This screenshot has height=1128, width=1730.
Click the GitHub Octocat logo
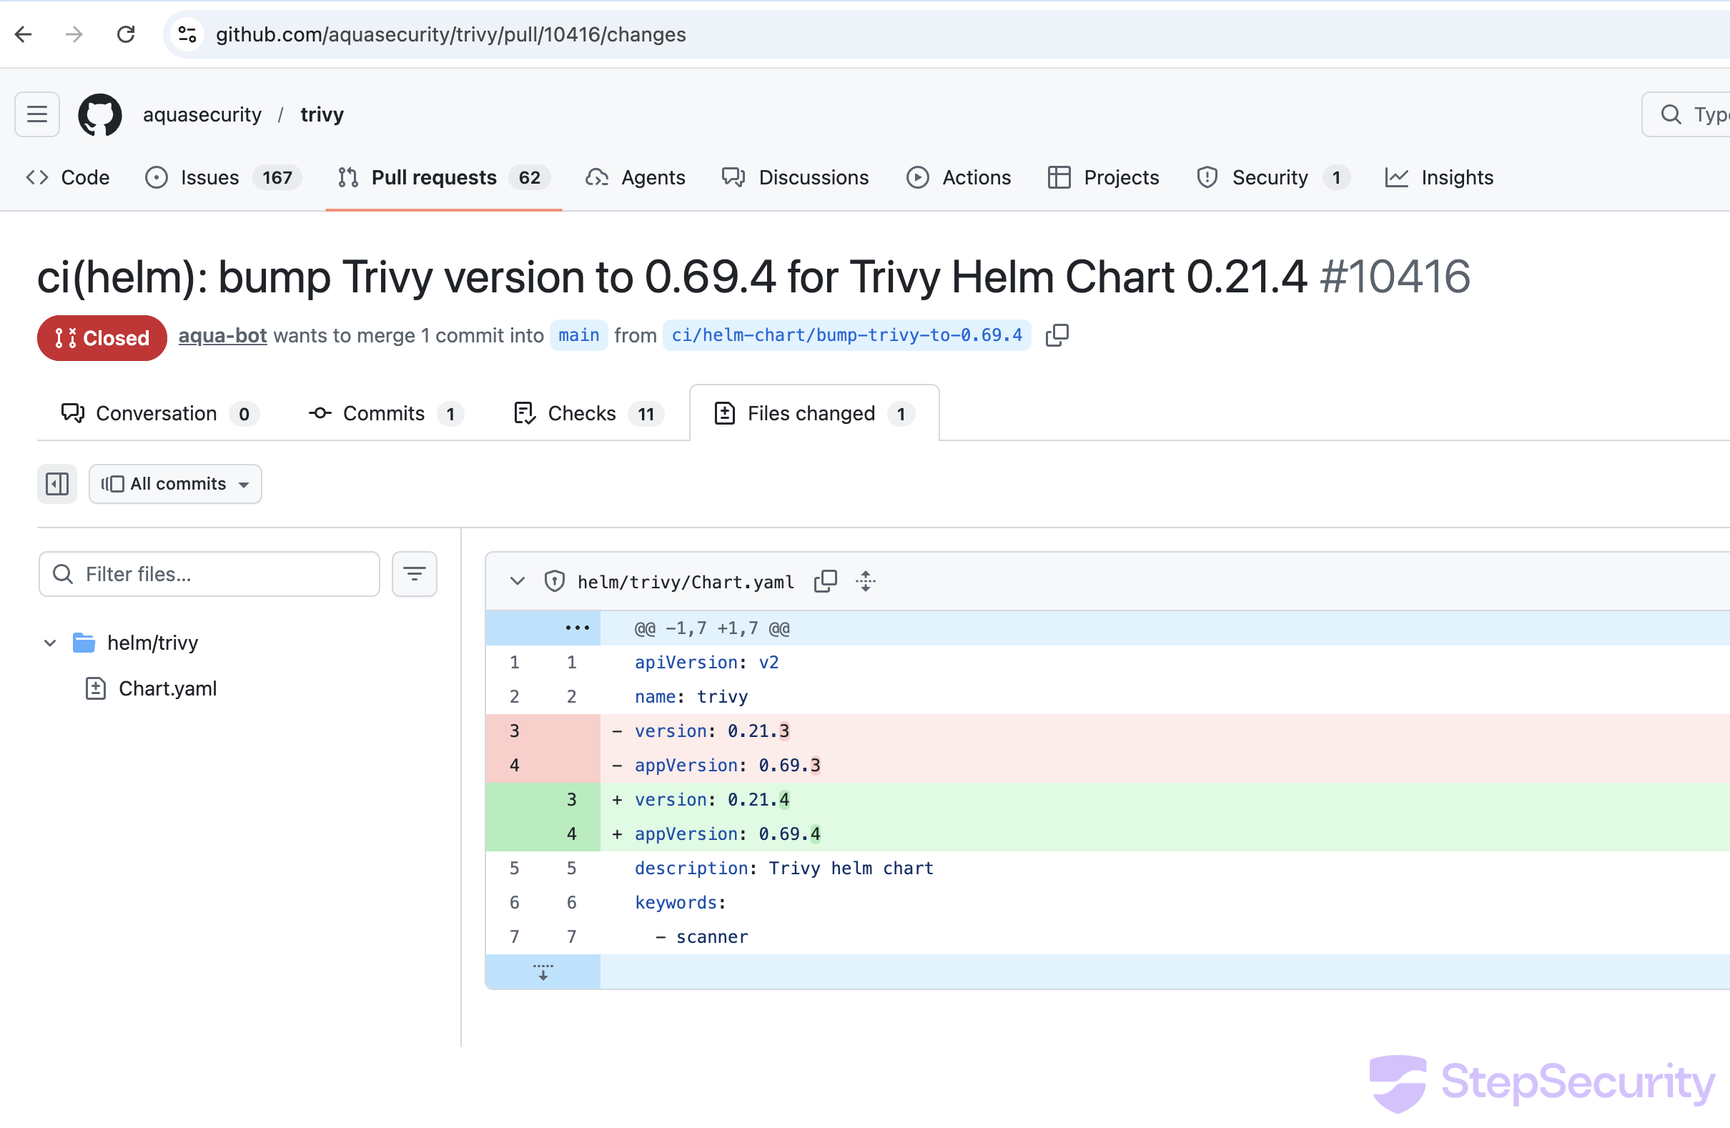click(x=99, y=115)
